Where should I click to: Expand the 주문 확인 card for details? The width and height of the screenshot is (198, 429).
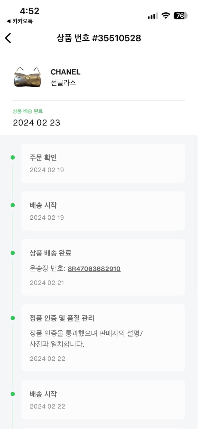(103, 163)
